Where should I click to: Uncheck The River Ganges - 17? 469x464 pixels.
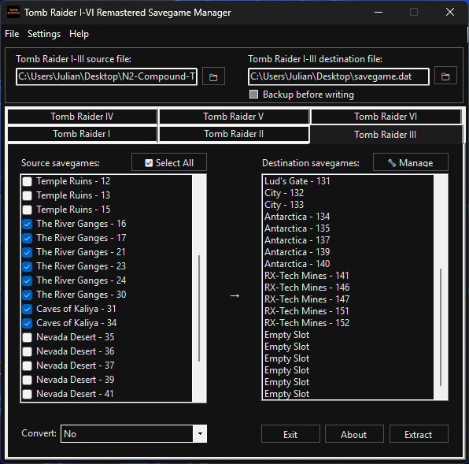(28, 238)
